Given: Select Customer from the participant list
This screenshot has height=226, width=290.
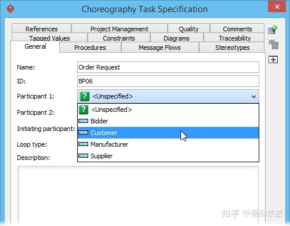Looking at the screenshot, I should (x=168, y=133).
